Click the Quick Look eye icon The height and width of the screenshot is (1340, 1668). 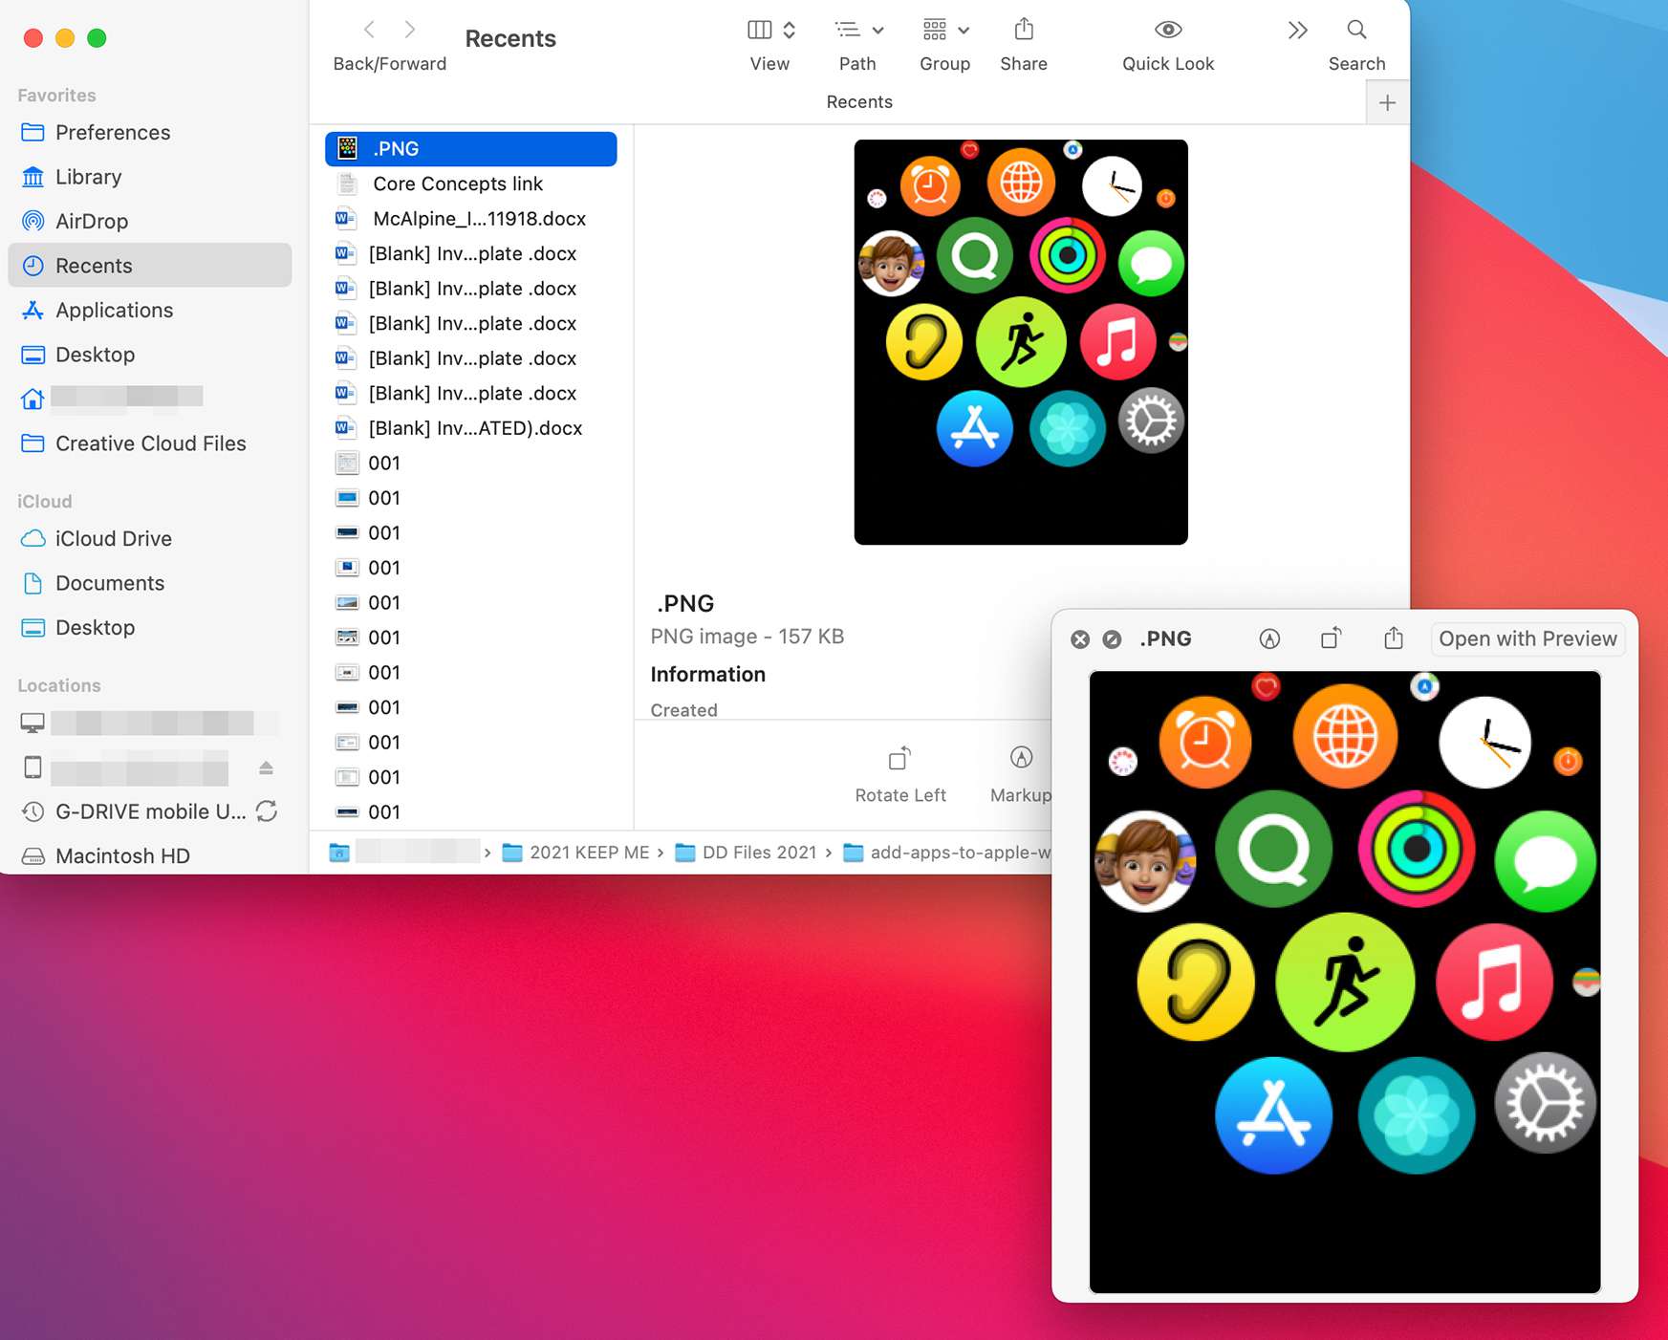point(1168,30)
